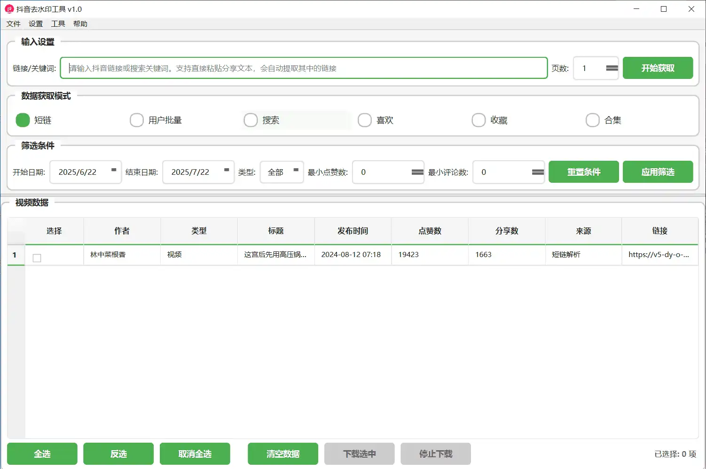This screenshot has height=469, width=706.
Task: Click the app logo icon in title bar
Action: (x=9, y=9)
